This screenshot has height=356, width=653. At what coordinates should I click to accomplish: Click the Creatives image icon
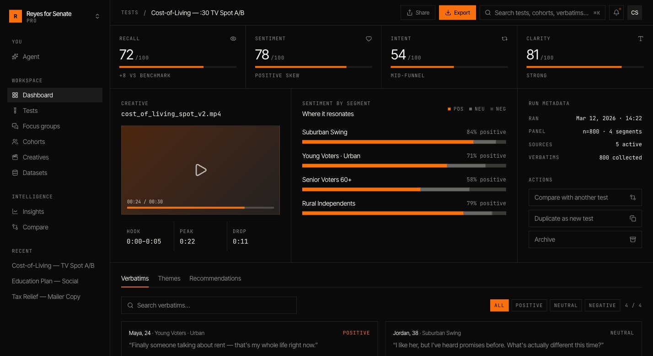pyautogui.click(x=15, y=157)
